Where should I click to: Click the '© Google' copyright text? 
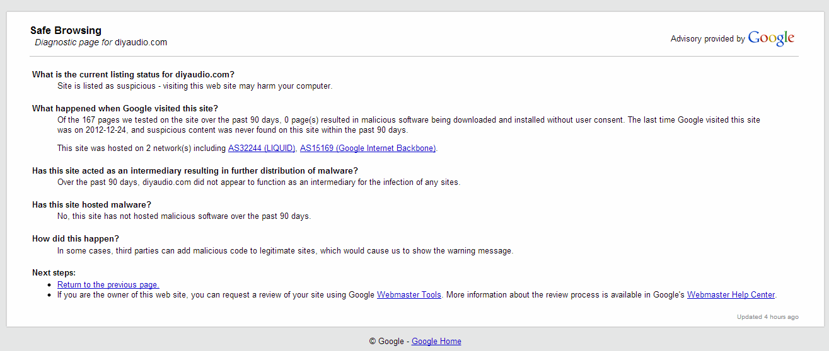tap(386, 342)
